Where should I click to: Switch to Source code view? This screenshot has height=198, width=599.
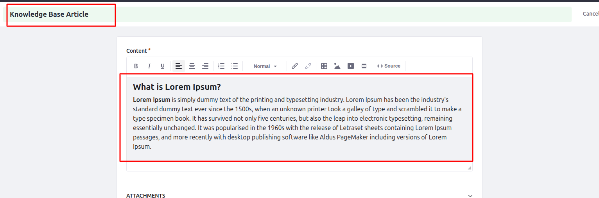(x=389, y=66)
